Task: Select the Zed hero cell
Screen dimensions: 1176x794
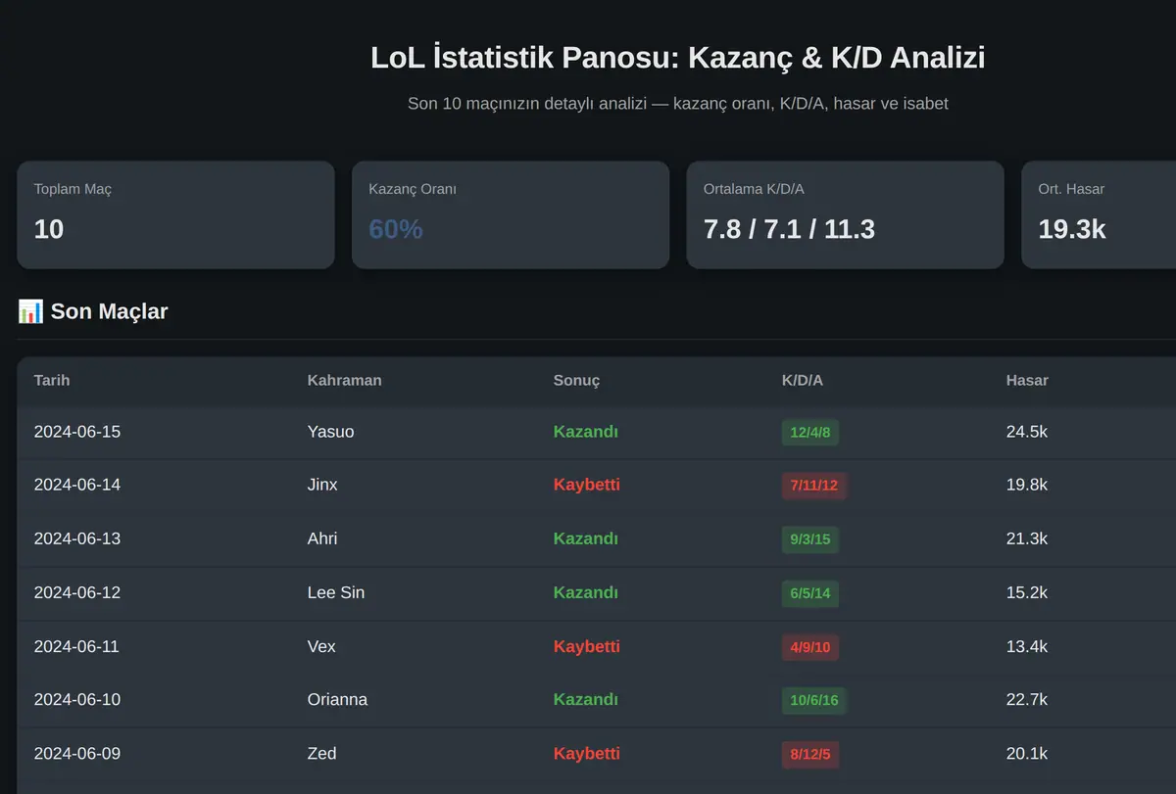Action: 322,753
